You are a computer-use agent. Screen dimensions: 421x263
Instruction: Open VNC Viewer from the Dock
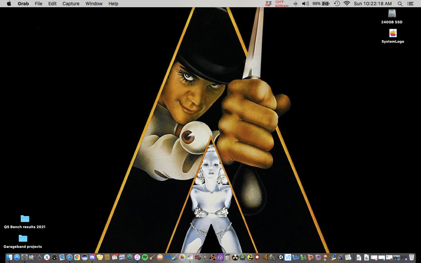click(288, 257)
